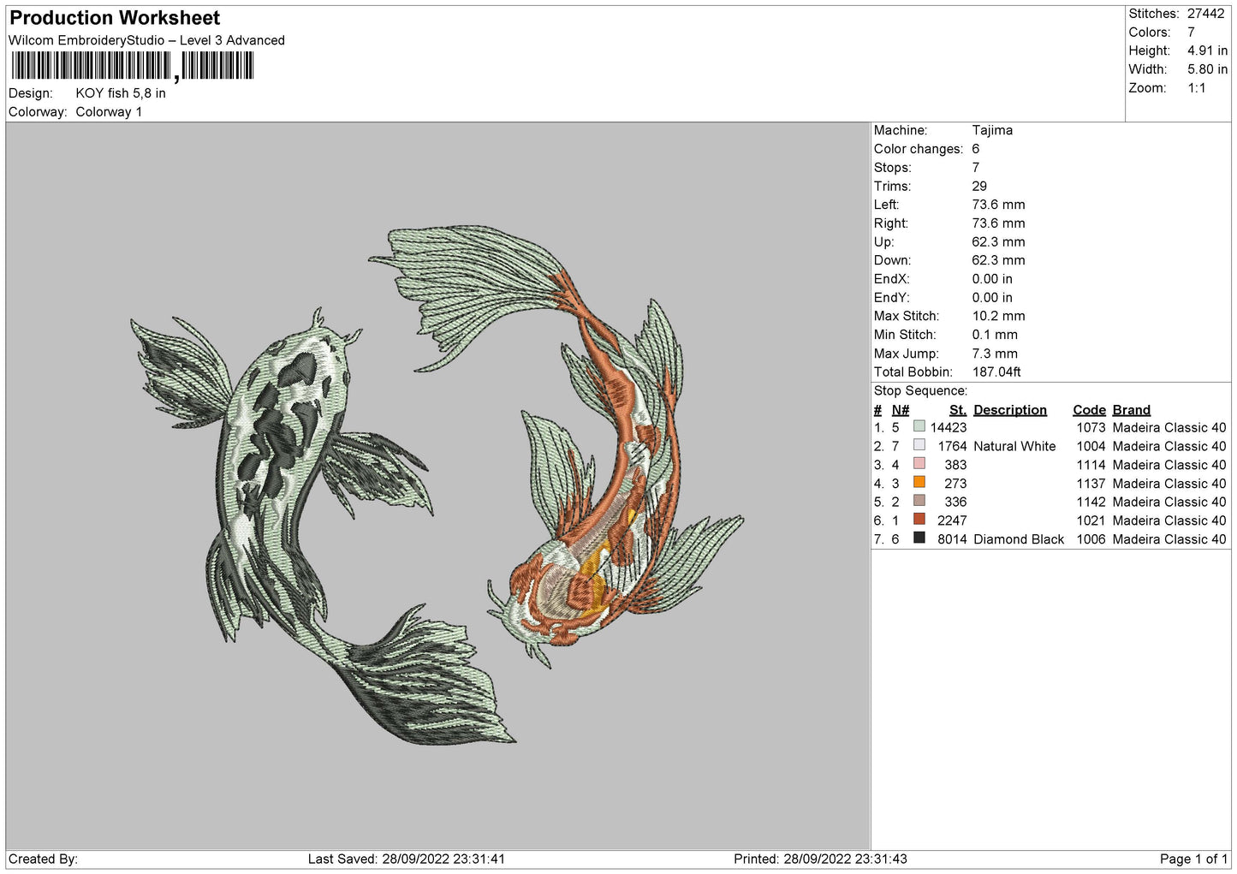Click the N# column header
The width and height of the screenshot is (1237, 874).
900,410
